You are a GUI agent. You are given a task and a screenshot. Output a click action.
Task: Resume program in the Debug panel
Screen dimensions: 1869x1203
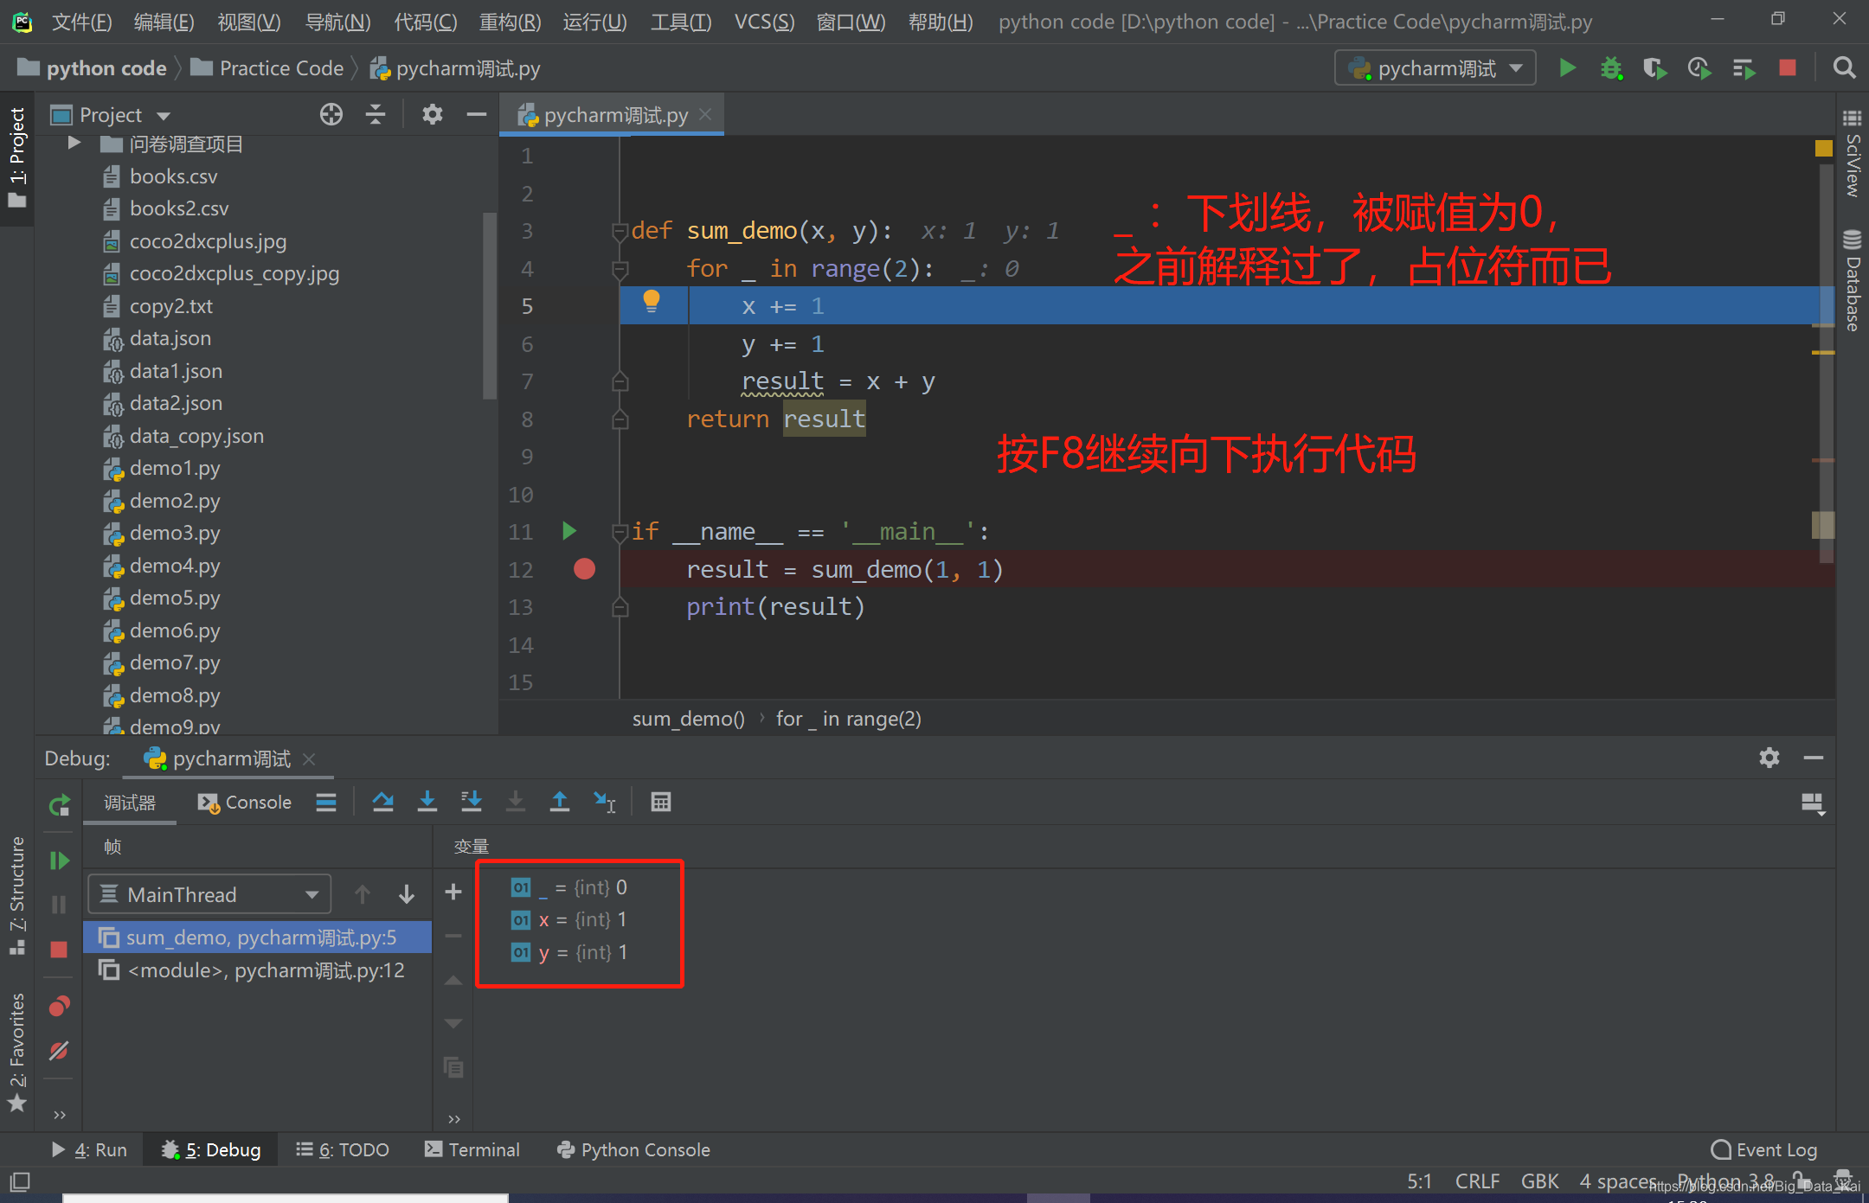click(x=59, y=861)
